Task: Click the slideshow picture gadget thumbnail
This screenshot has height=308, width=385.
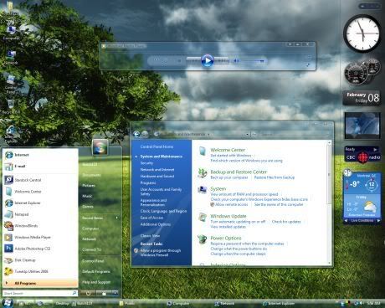Action: 362,126
